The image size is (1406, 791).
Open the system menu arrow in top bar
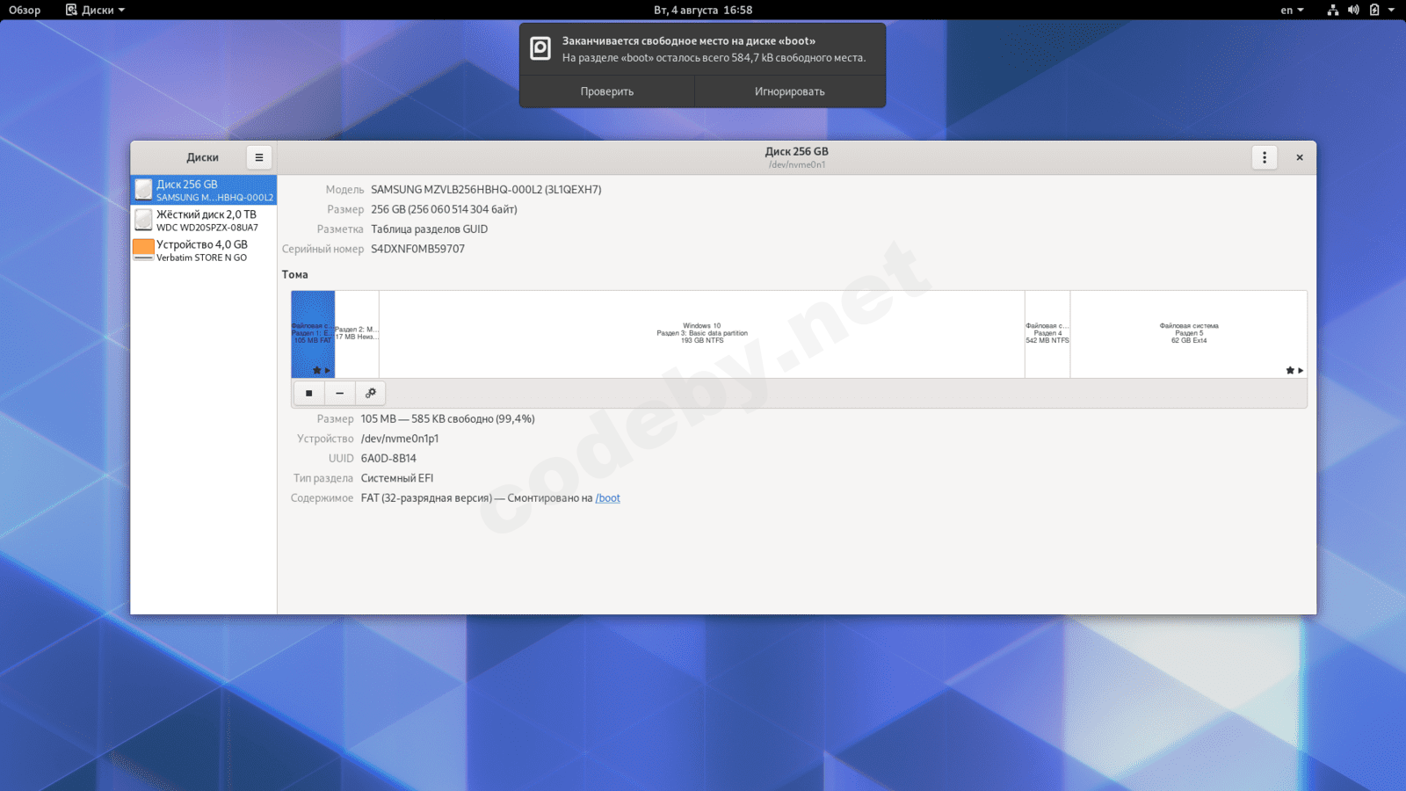coord(1391,10)
